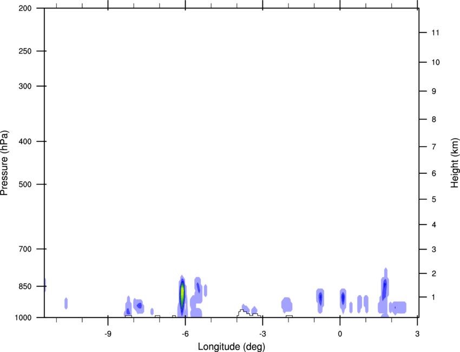
Task: Click the 400 pressure tick label
Action: pos(25,141)
